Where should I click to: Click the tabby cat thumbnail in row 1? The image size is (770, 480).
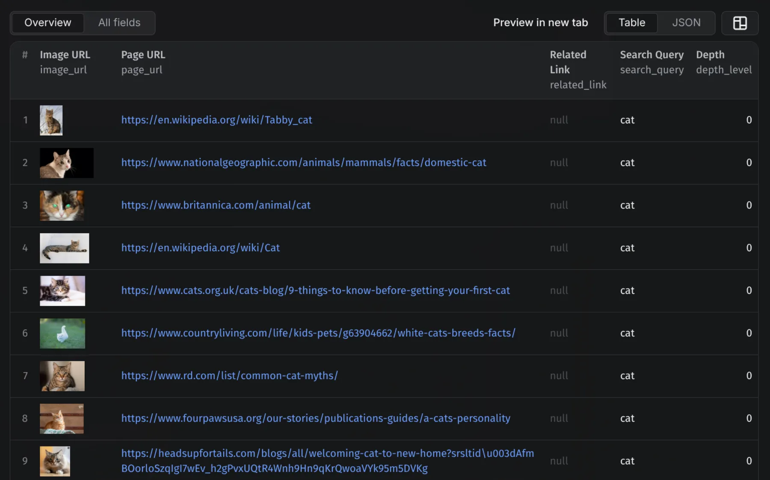pos(51,120)
